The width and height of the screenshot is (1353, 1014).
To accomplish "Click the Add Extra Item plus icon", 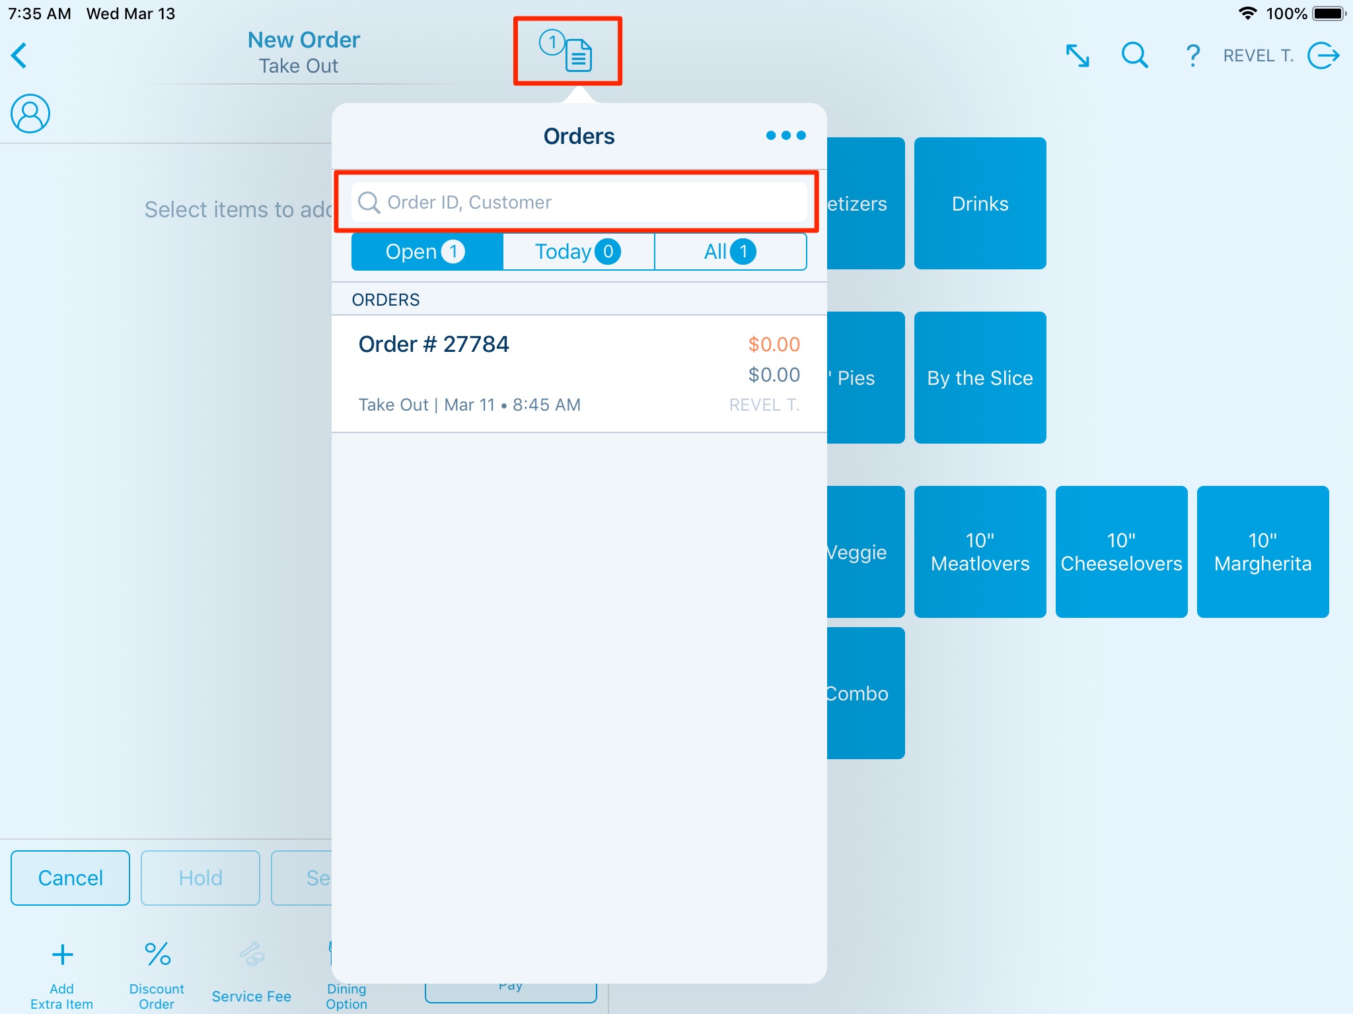I will pyautogui.click(x=61, y=954).
